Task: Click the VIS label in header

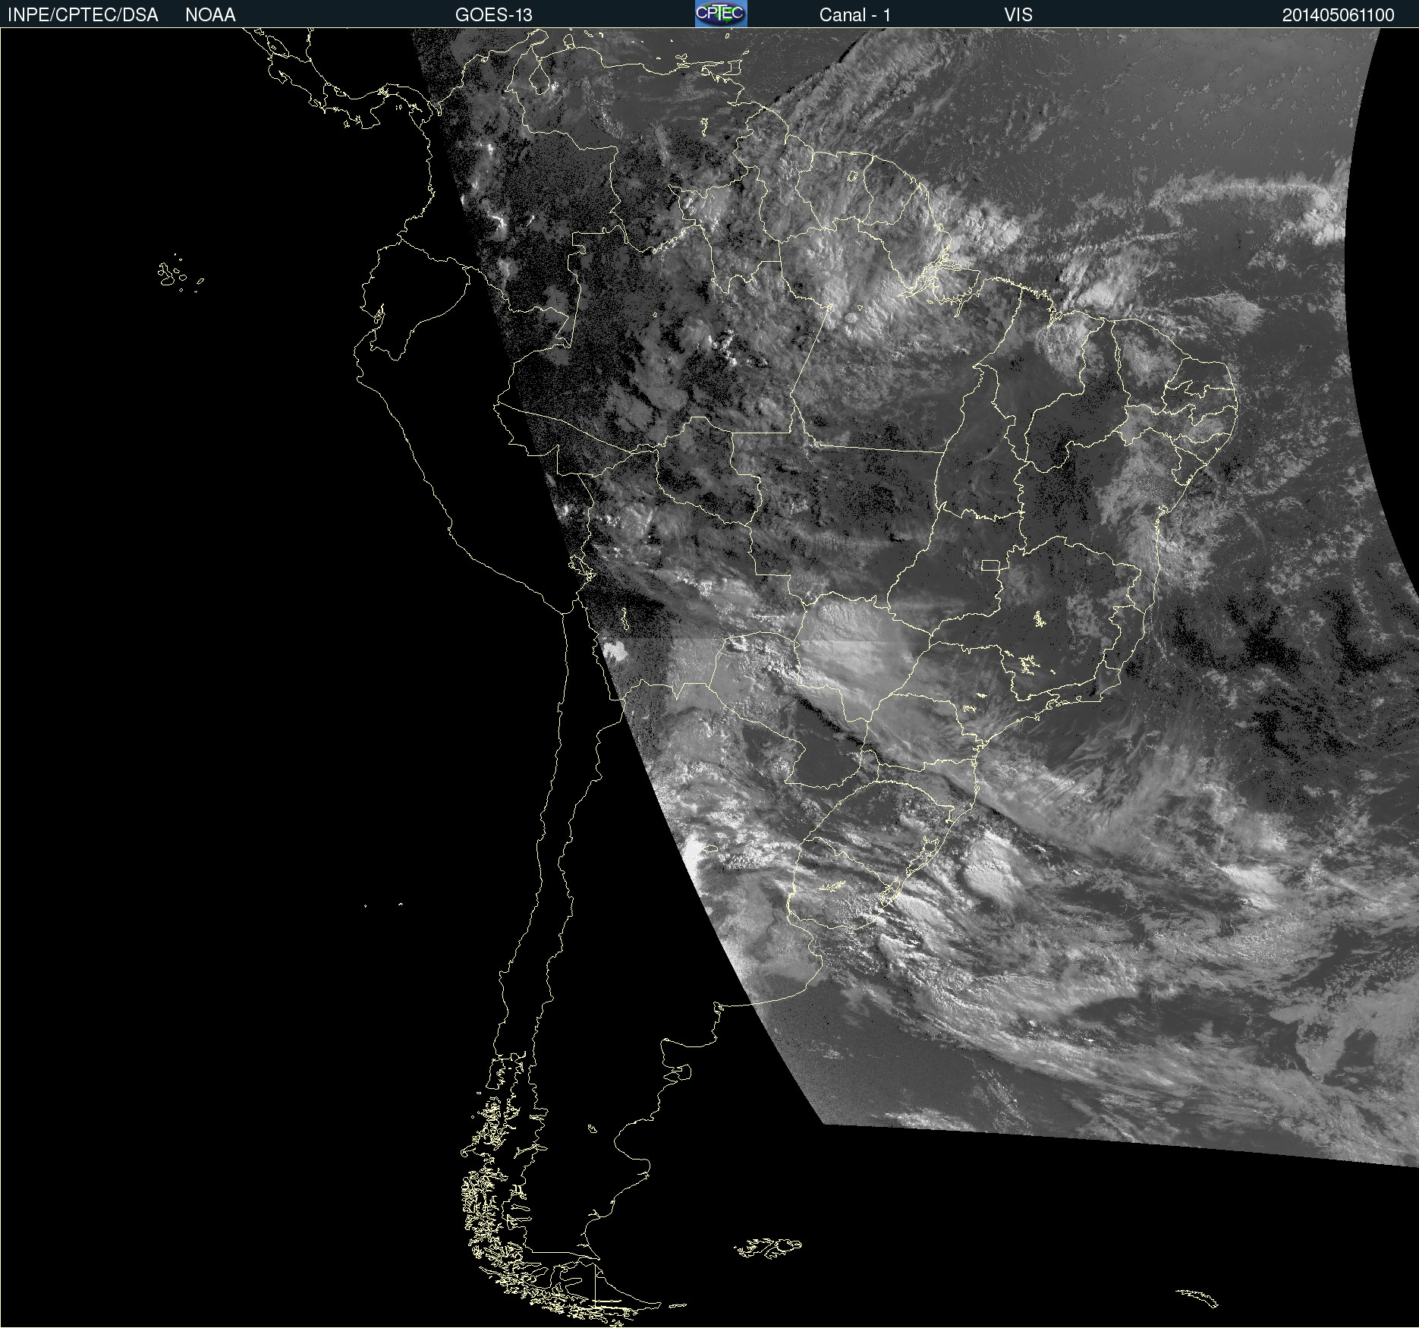Action: pyautogui.click(x=1018, y=15)
